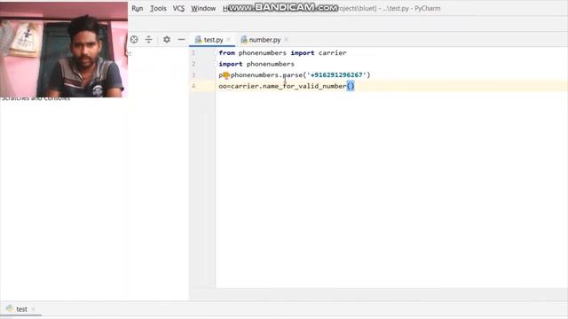Click line number 2 in gutter
The height and width of the screenshot is (319, 568).
pos(193,64)
